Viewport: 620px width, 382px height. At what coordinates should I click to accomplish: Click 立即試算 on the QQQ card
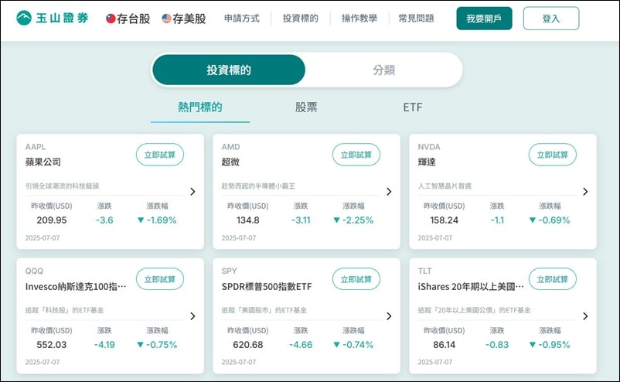pos(160,279)
